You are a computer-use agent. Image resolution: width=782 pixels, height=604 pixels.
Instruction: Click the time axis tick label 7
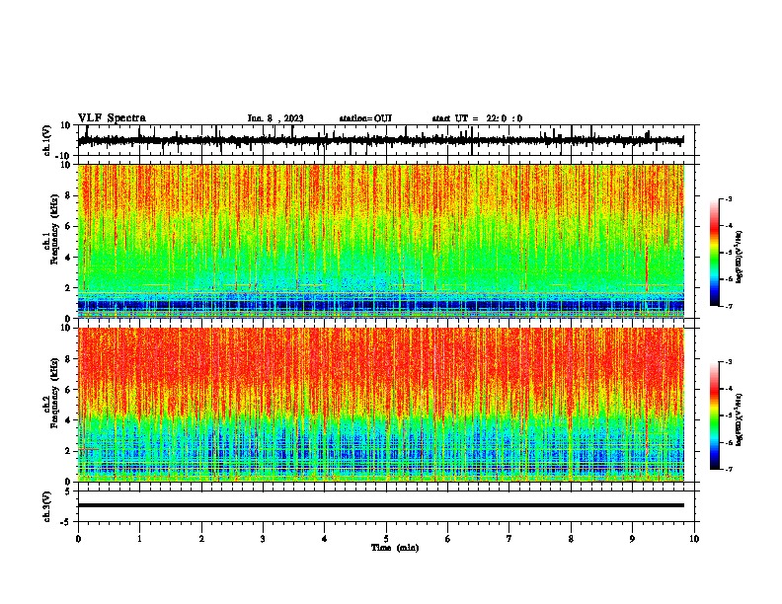coord(509,539)
